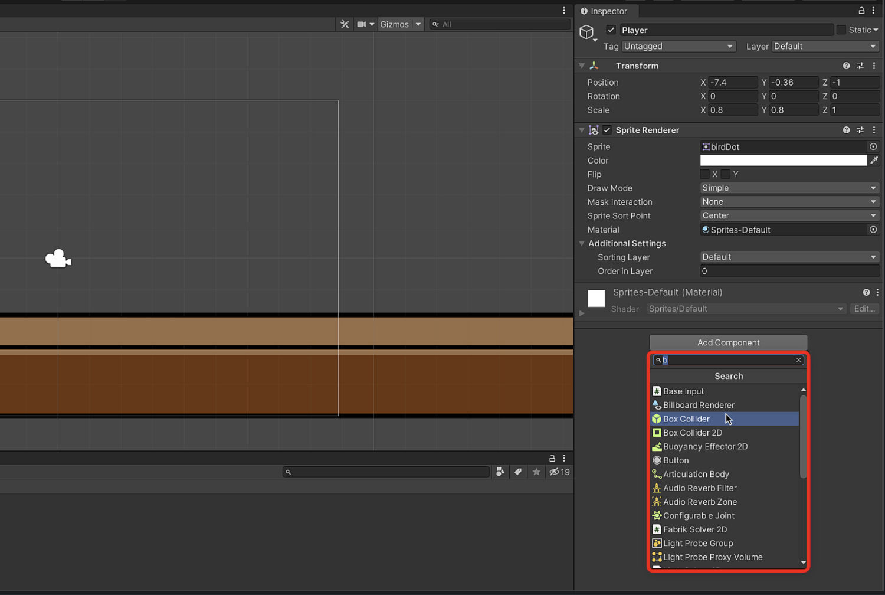Click the component search input
The image size is (885, 595).
727,360
